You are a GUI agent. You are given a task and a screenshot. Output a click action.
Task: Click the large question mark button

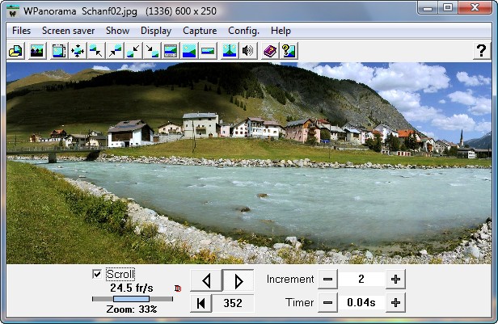pyautogui.click(x=482, y=51)
